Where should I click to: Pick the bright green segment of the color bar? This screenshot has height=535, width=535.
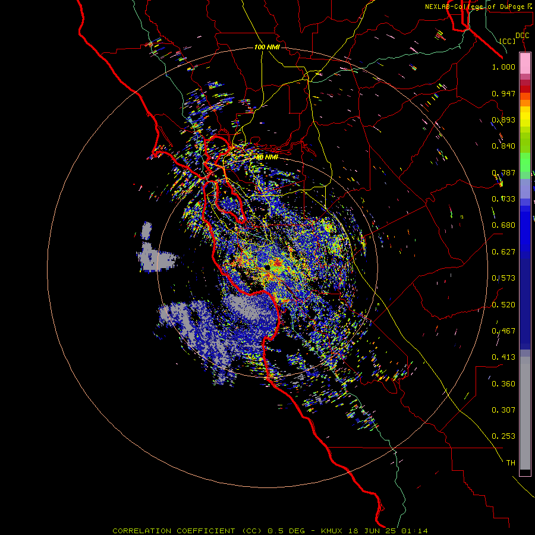[525, 162]
